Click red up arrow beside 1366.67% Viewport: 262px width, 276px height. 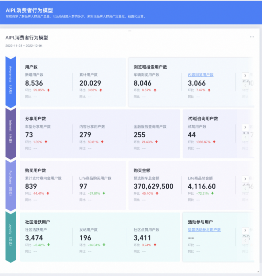point(214,142)
